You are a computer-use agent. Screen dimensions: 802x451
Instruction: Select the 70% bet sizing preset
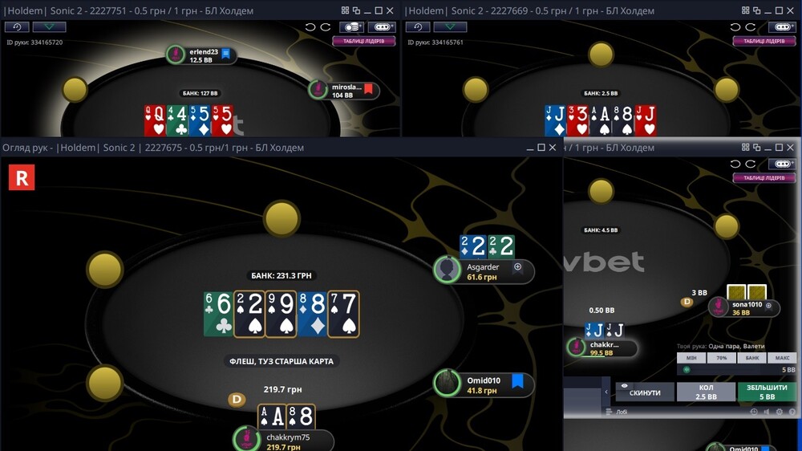tap(722, 358)
